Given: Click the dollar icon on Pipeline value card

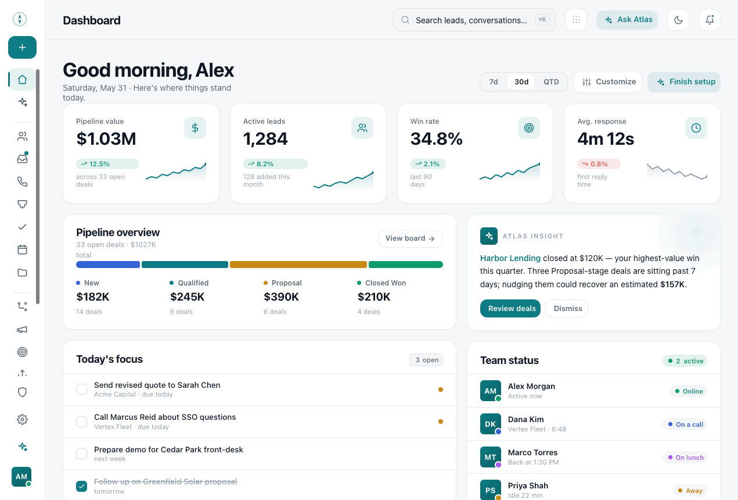Looking at the screenshot, I should (x=195, y=128).
